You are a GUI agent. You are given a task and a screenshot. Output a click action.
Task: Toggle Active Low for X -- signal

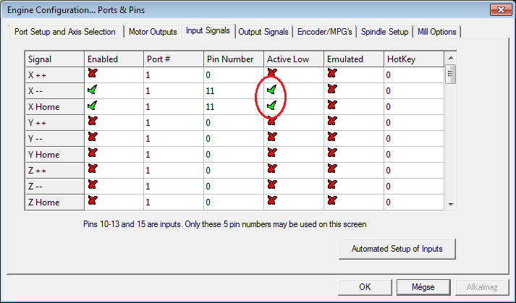pyautogui.click(x=271, y=90)
